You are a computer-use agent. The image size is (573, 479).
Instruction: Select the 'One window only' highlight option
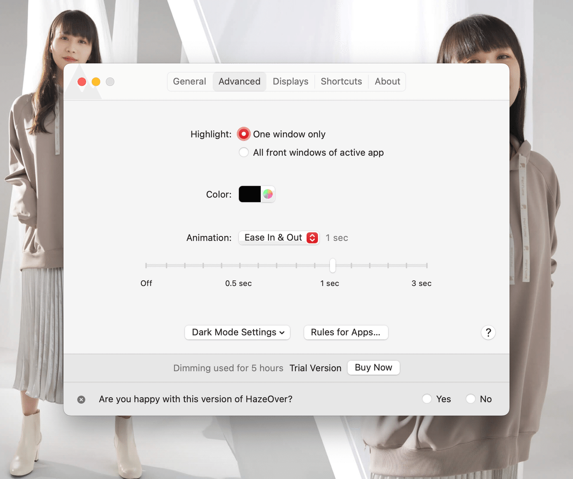click(x=244, y=134)
